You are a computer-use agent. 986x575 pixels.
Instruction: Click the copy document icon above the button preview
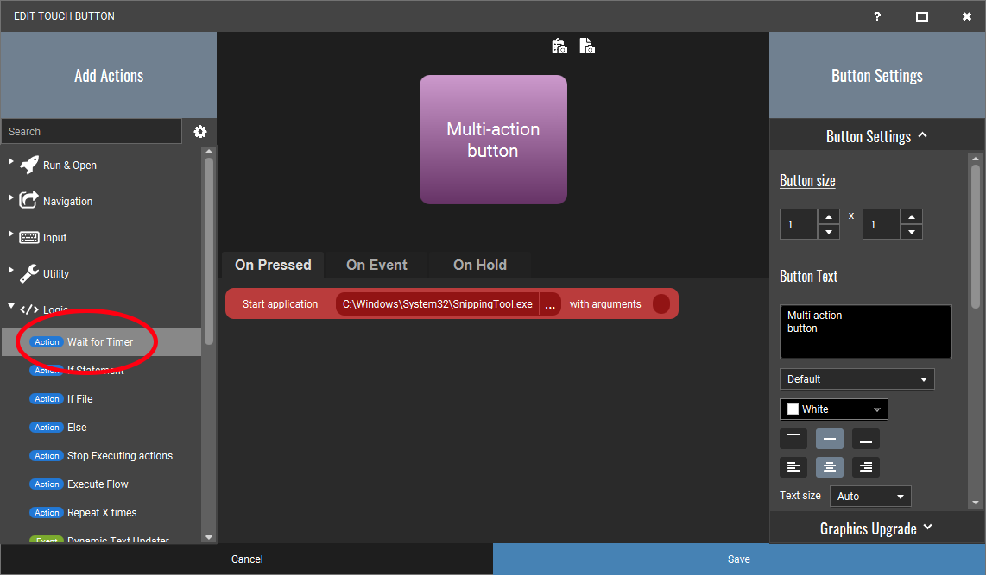[x=587, y=47]
